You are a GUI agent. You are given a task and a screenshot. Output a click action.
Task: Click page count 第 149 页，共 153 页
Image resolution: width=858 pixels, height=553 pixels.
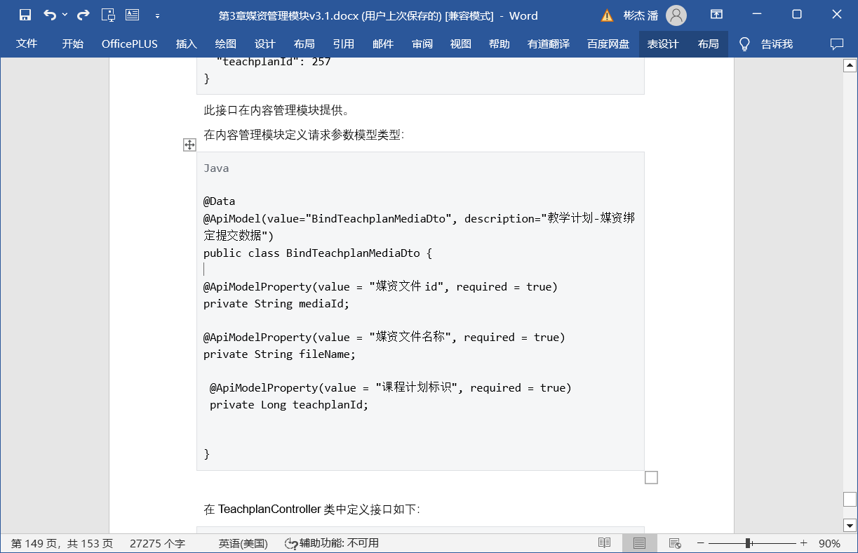coord(62,543)
